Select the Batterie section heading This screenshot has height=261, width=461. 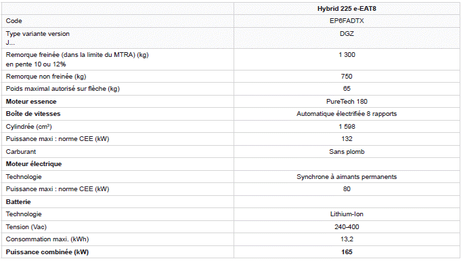click(18, 202)
